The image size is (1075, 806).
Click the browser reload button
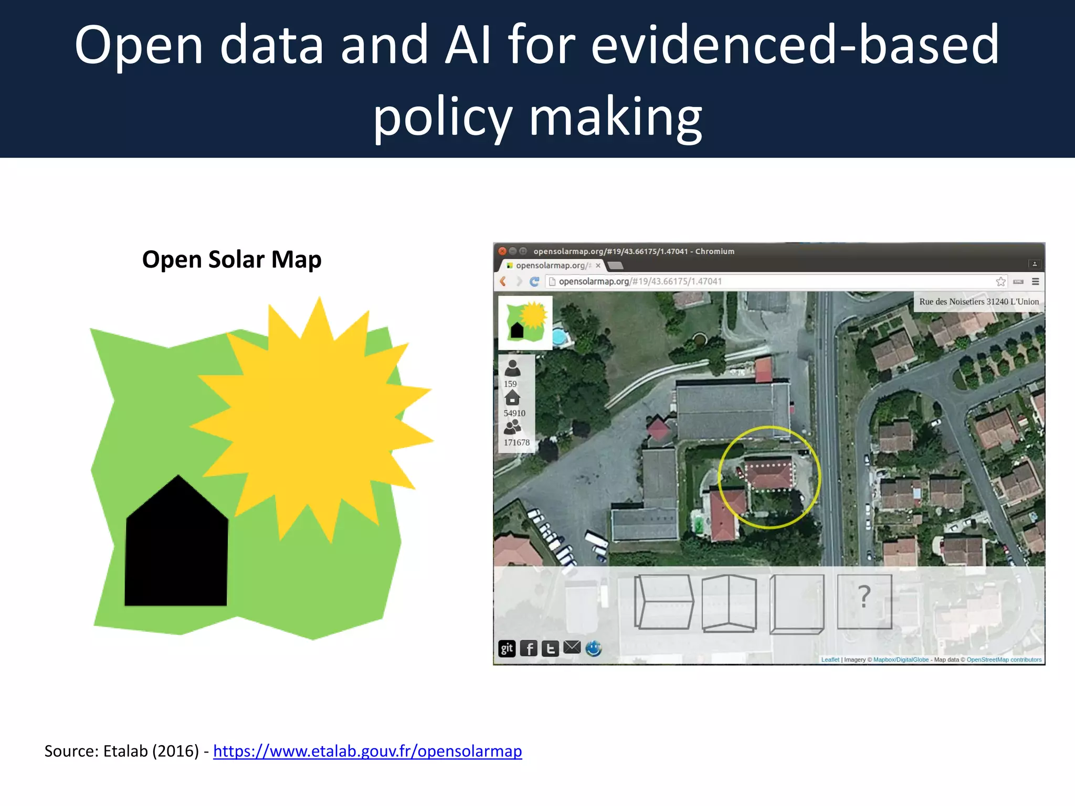pyautogui.click(x=534, y=282)
